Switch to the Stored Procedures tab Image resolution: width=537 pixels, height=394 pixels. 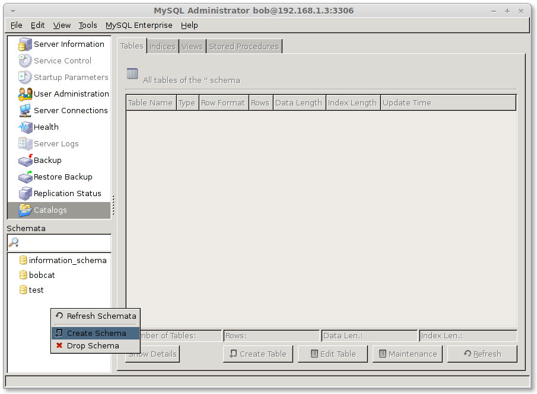coord(244,47)
